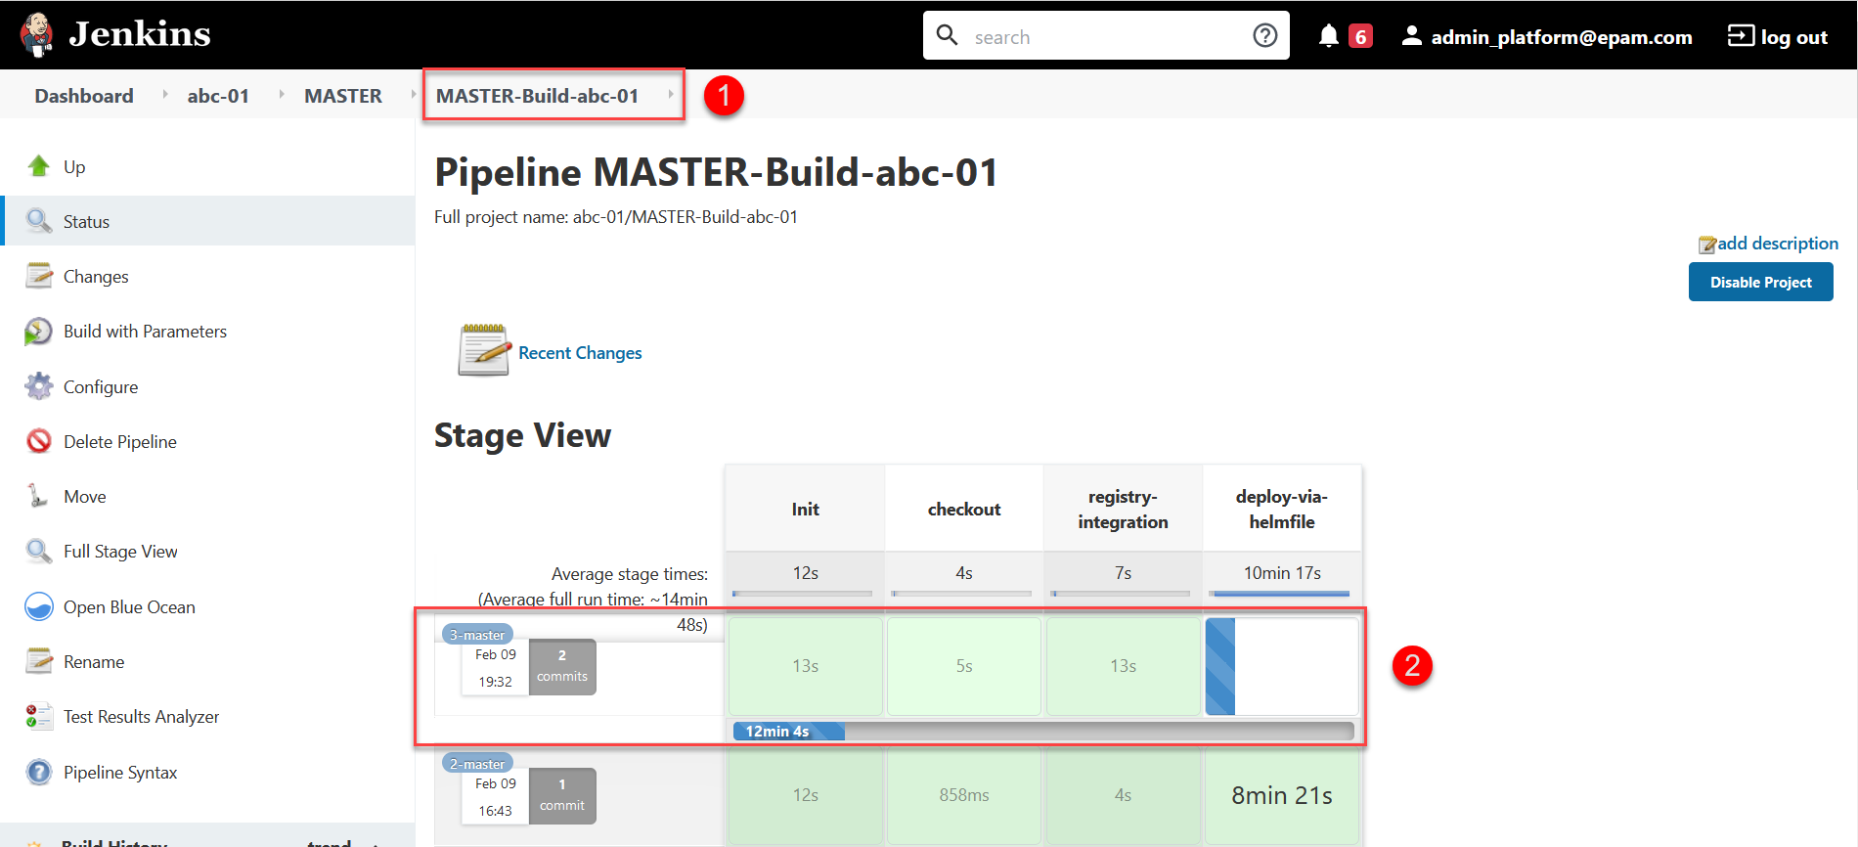Screen dimensions: 1858x847
Task: Open notifications bell icon
Action: pyautogui.click(x=1328, y=36)
